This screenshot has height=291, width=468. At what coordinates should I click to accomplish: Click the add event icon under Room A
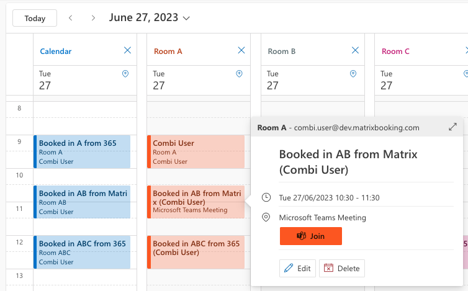[239, 74]
